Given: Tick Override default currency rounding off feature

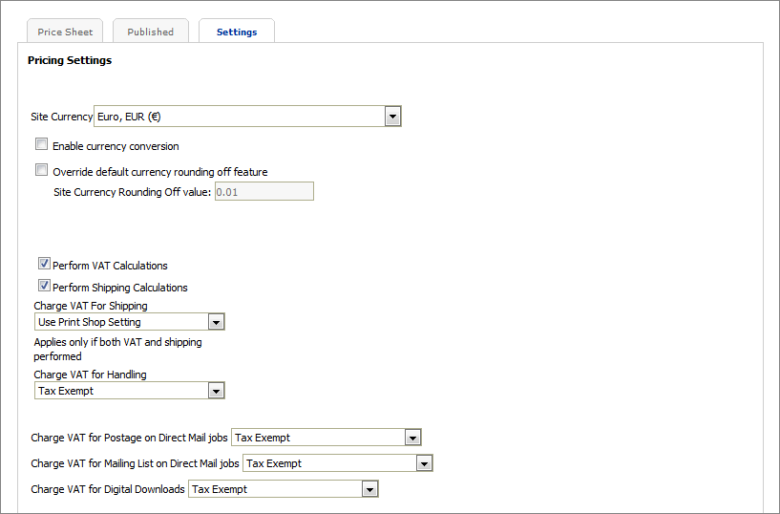Looking at the screenshot, I should click(41, 171).
